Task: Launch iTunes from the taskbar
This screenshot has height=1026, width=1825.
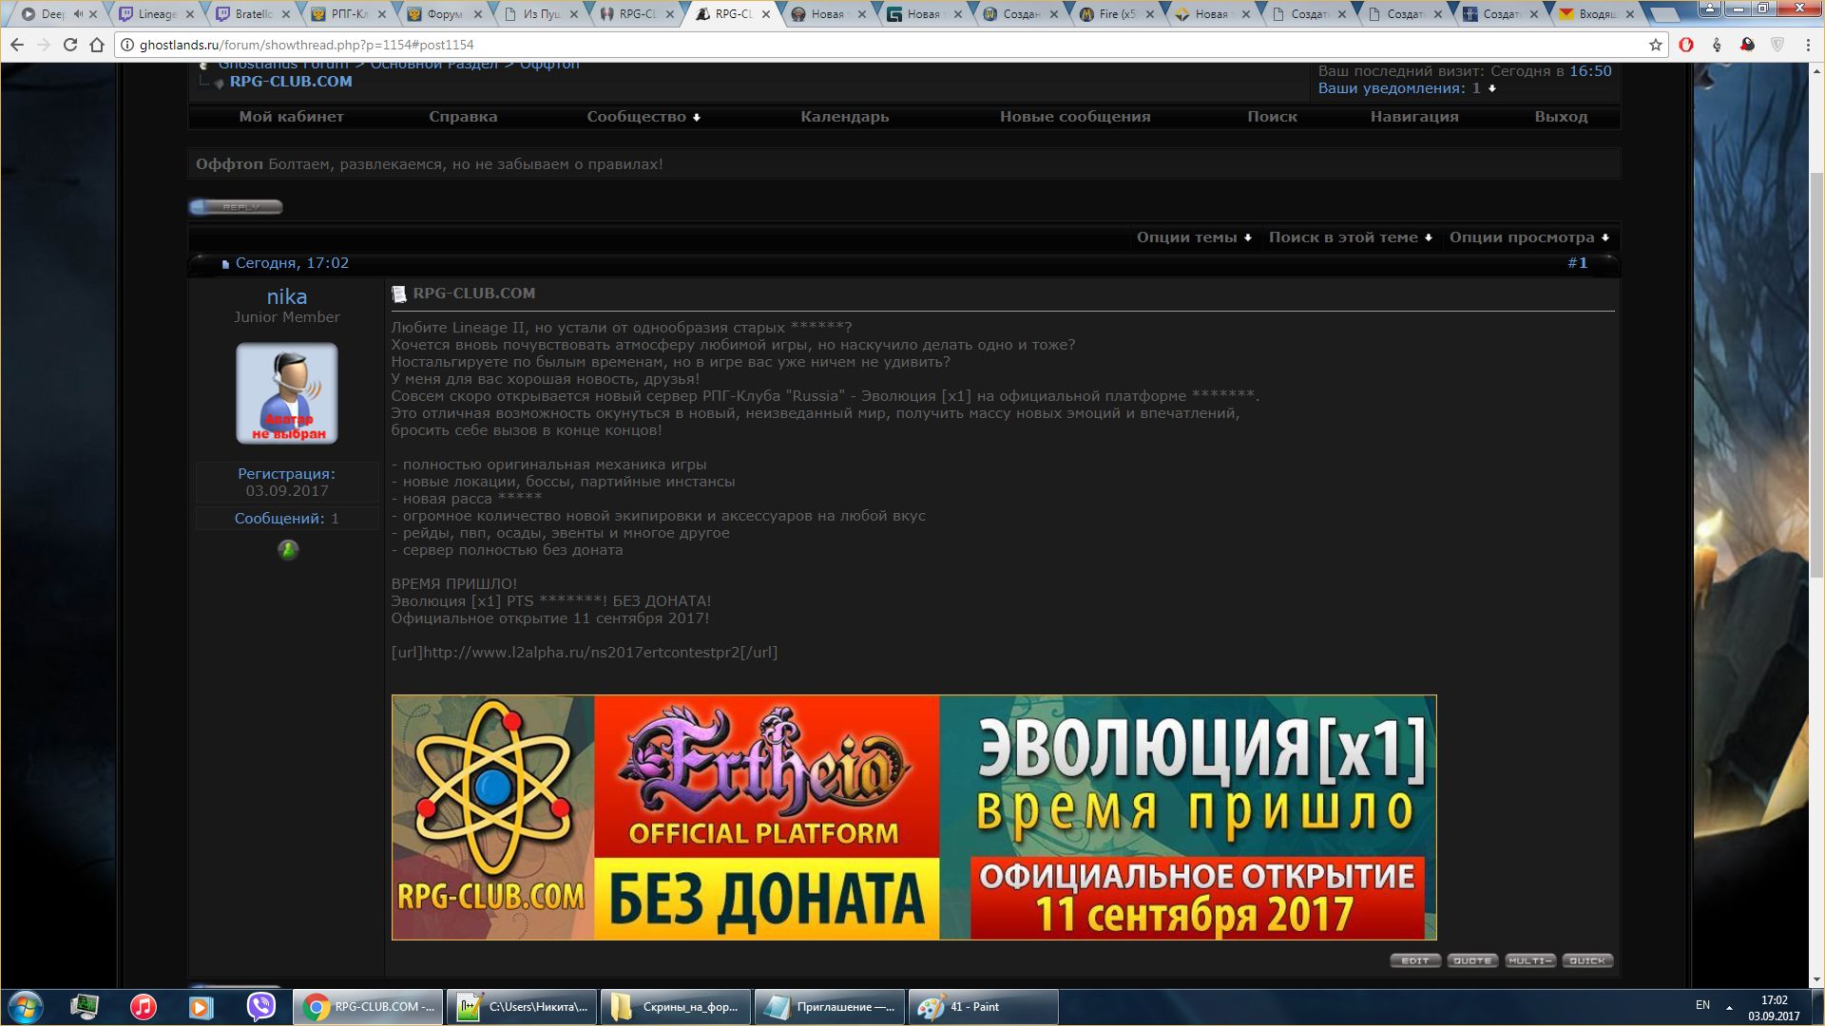Action: pos(143,1006)
